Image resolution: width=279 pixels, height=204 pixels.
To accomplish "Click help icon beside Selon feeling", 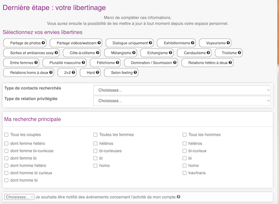I will click(135, 72).
